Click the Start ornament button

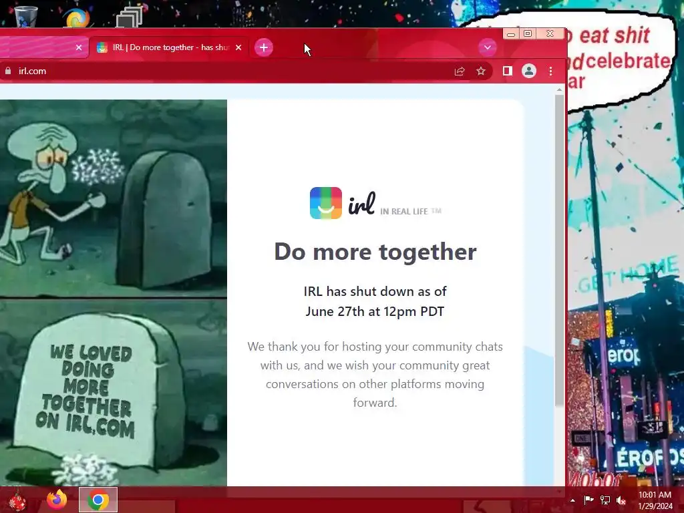[17, 501]
